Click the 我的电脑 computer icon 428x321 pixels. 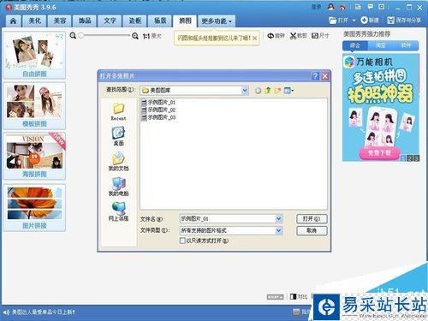coord(118,187)
